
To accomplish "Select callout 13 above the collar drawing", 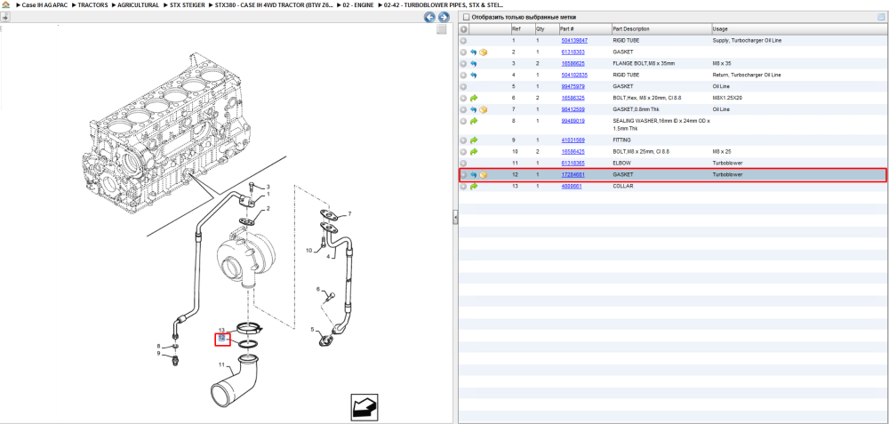I will point(222,330).
